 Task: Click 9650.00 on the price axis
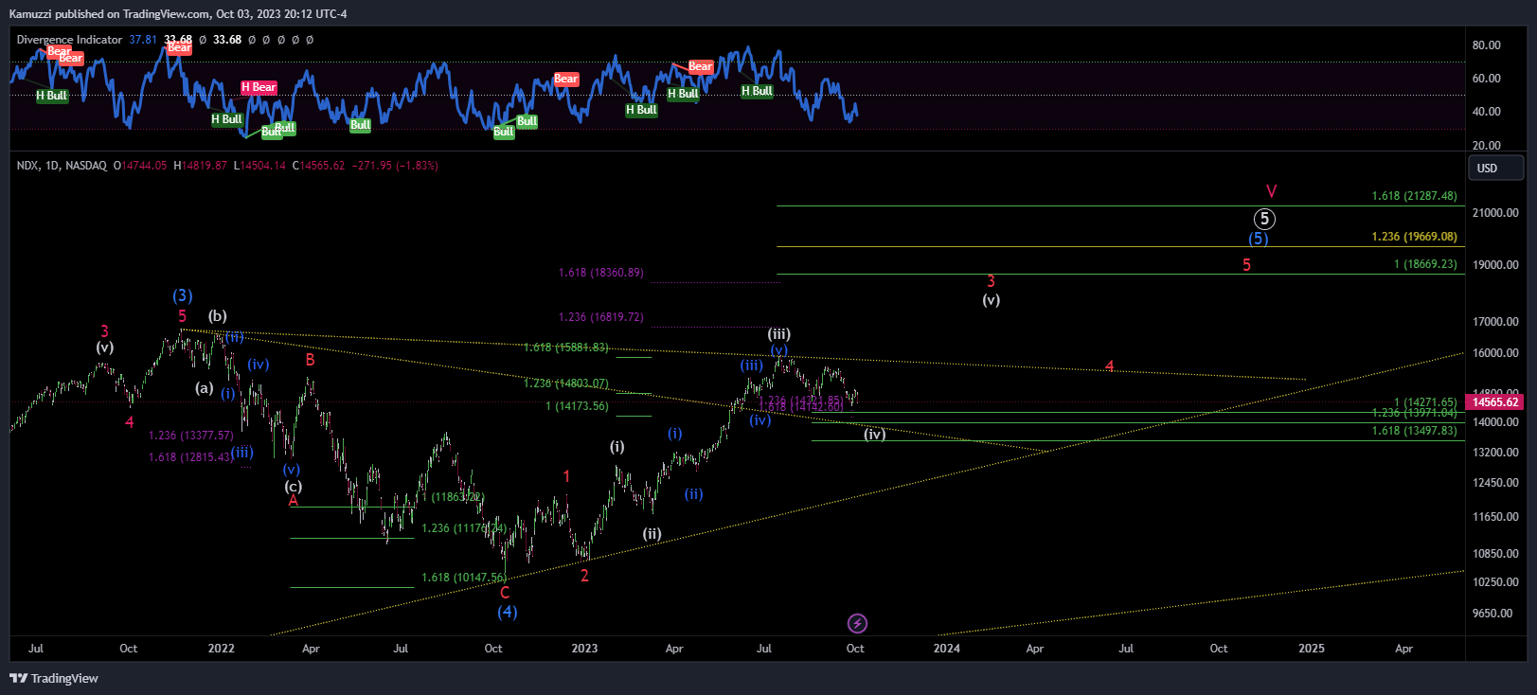[x=1492, y=614]
